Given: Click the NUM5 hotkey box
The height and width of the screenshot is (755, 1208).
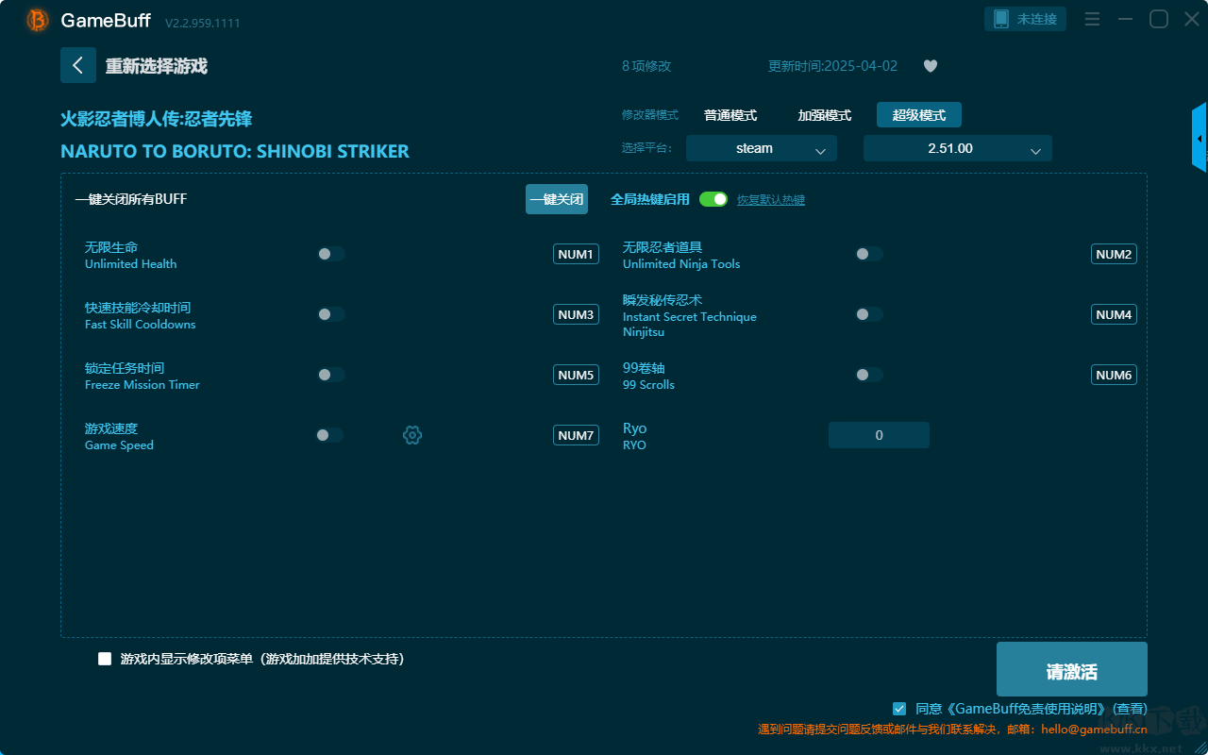Looking at the screenshot, I should click(576, 375).
